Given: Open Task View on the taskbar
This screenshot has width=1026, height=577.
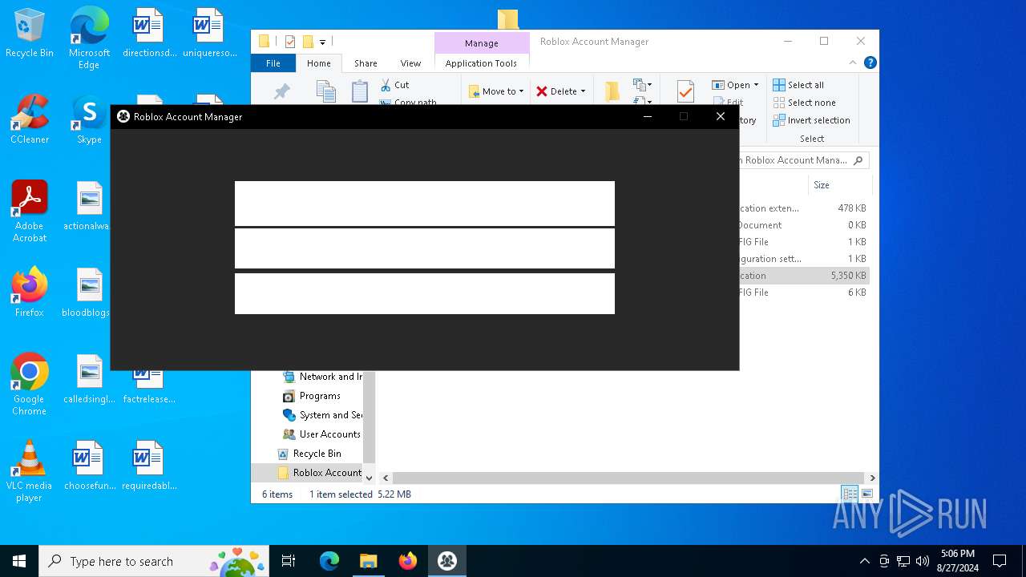Looking at the screenshot, I should pos(289,561).
